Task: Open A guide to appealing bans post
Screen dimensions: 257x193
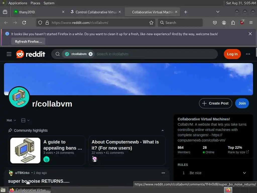Action: pyautogui.click(x=62, y=145)
